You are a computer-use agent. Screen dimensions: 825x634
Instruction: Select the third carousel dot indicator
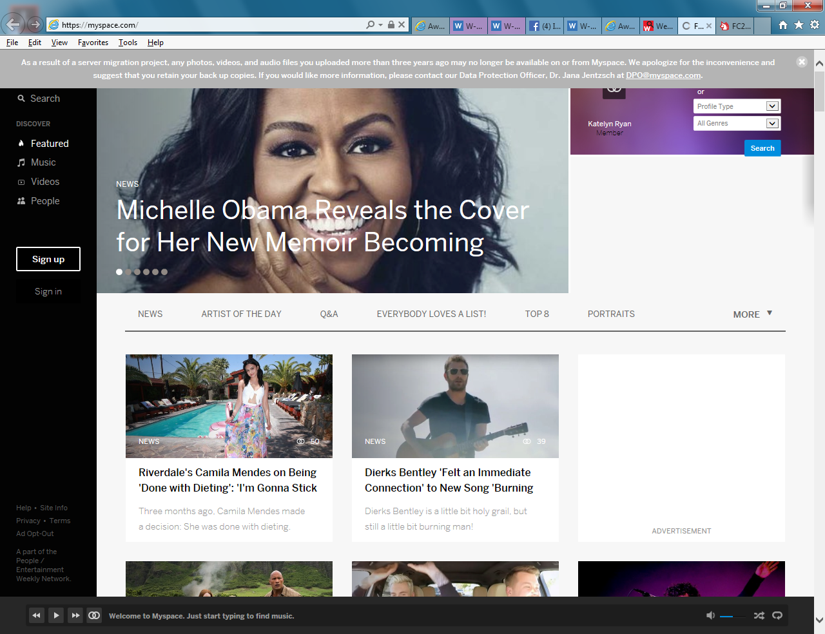pyautogui.click(x=137, y=272)
